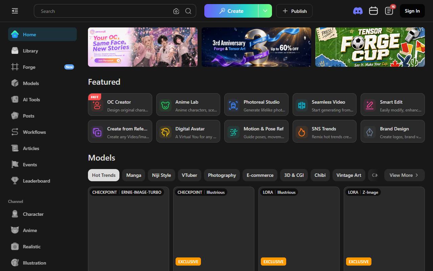The image size is (433, 271).
Task: Click the Realistic camera channel icon
Action: (15, 247)
